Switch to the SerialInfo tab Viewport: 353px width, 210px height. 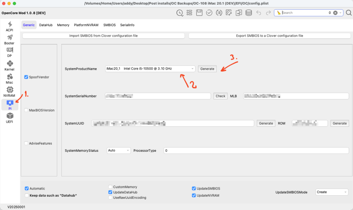tap(127, 25)
